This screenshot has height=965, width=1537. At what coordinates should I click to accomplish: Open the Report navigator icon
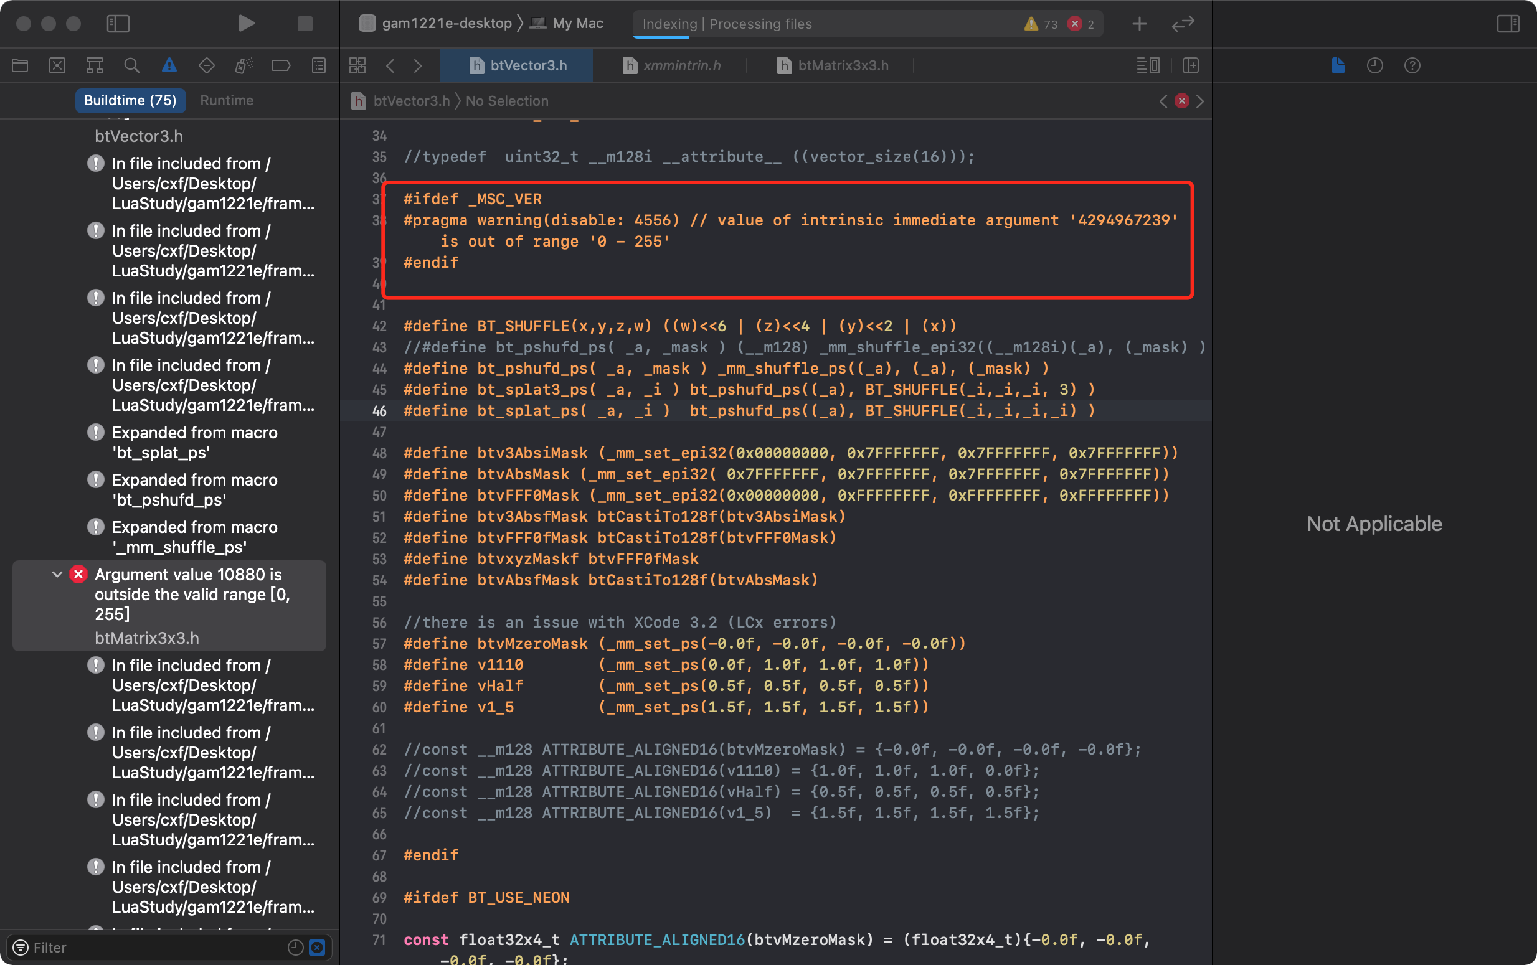(318, 65)
